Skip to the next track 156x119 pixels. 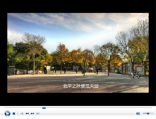tap(38, 113)
